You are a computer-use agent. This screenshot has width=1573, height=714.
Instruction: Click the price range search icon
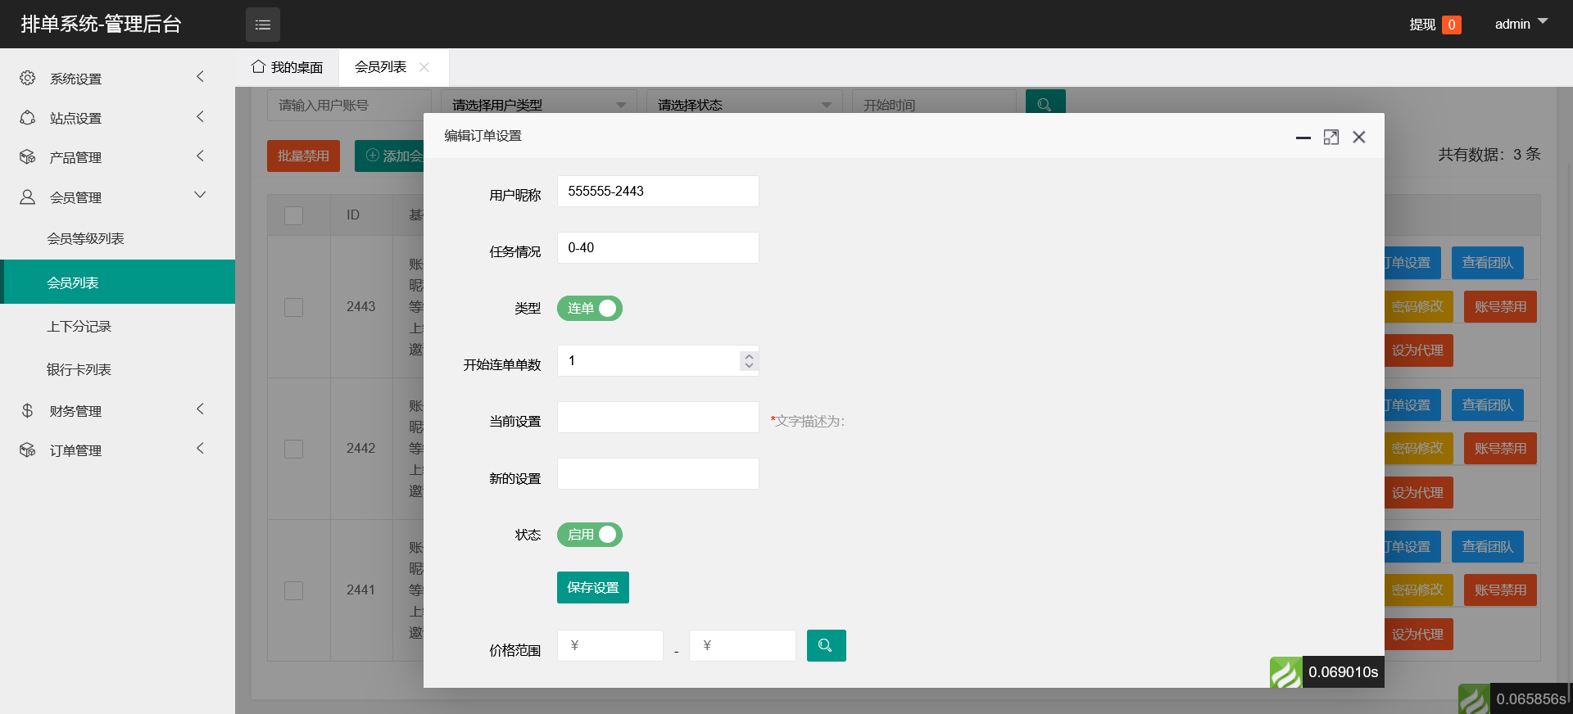[x=826, y=645]
